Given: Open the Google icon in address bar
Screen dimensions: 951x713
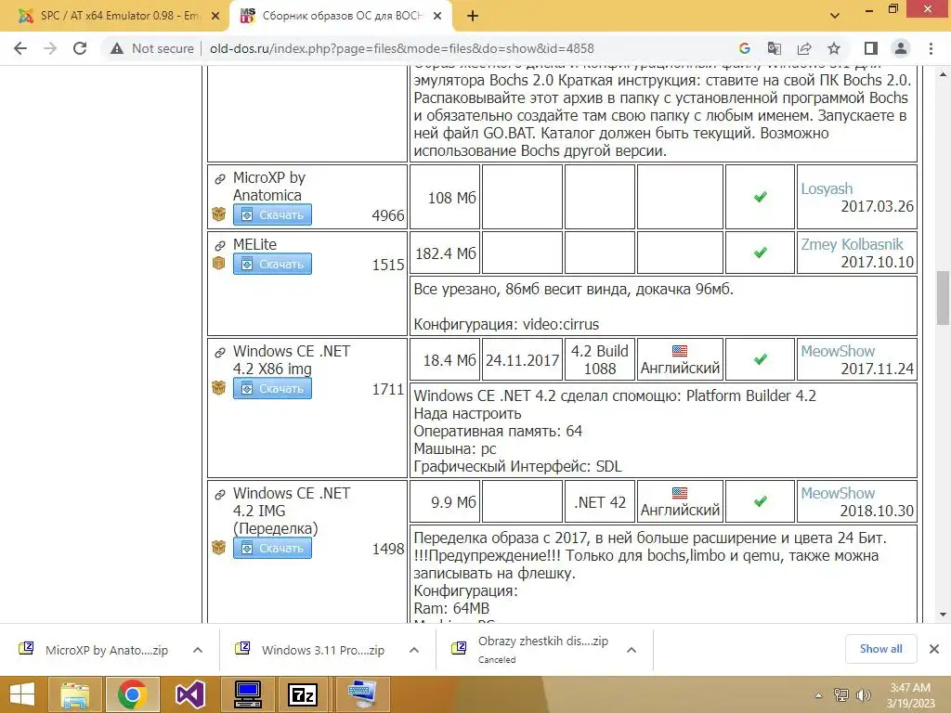Looking at the screenshot, I should click(x=745, y=48).
